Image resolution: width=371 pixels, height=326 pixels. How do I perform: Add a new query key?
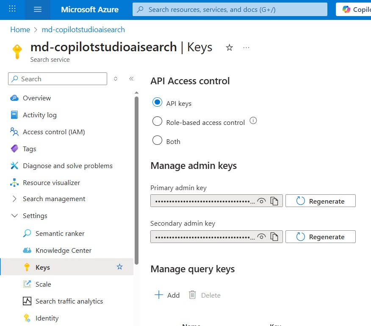(167, 295)
